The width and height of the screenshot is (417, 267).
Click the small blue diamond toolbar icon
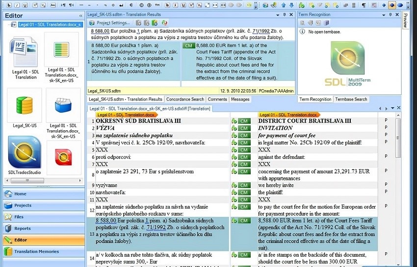coord(384,5)
